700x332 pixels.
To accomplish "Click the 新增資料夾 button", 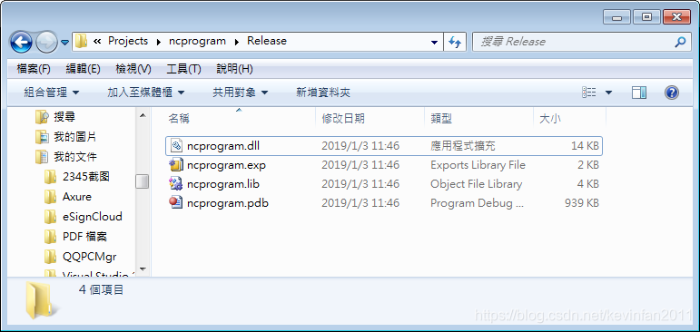I will point(323,93).
